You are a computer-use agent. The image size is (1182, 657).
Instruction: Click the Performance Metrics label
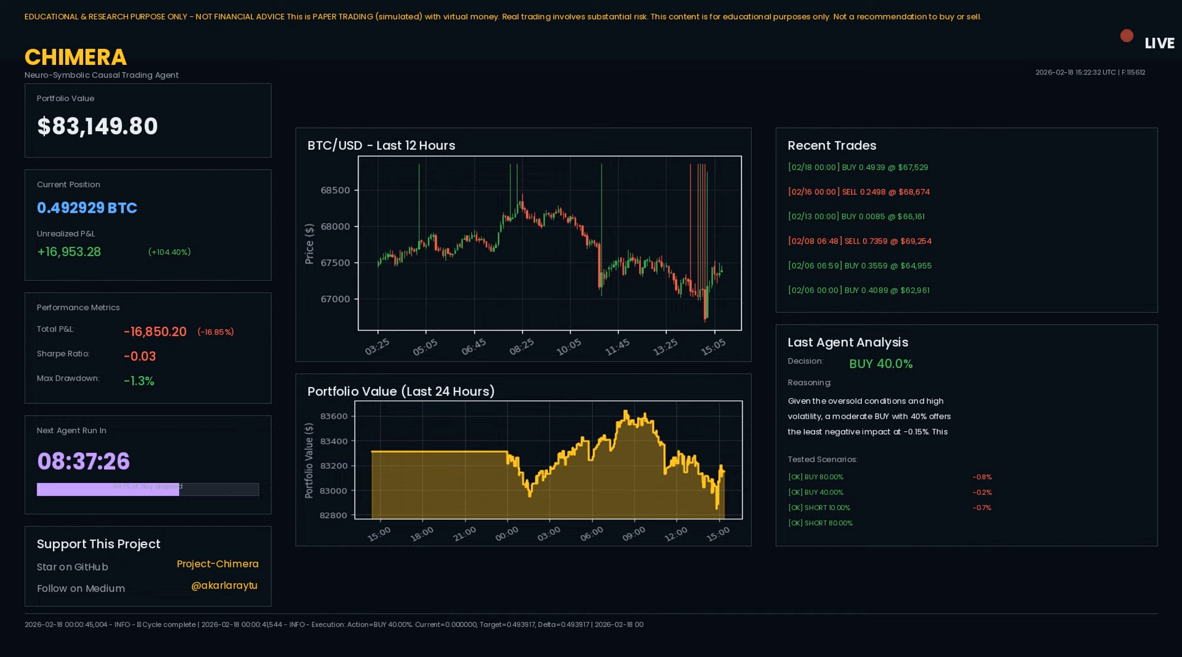pyautogui.click(x=78, y=307)
